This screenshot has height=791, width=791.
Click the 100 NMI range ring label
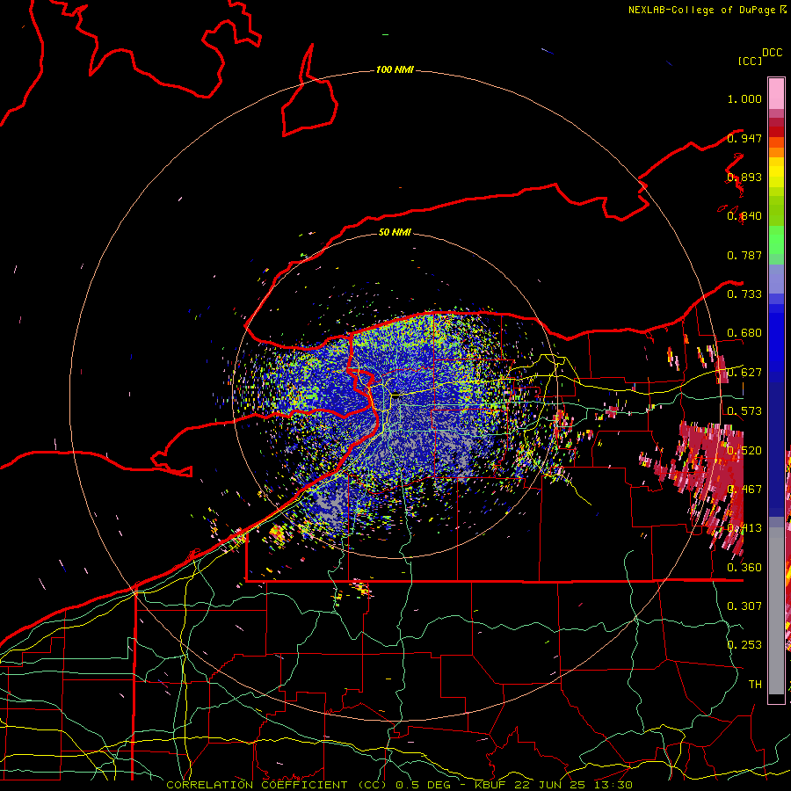[x=395, y=69]
